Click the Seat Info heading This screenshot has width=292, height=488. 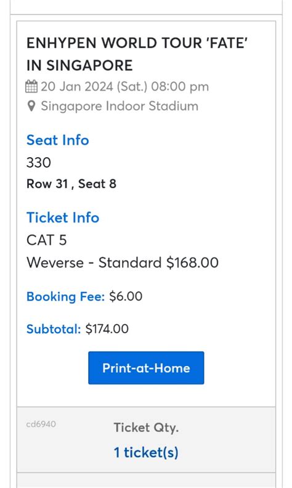tap(57, 140)
